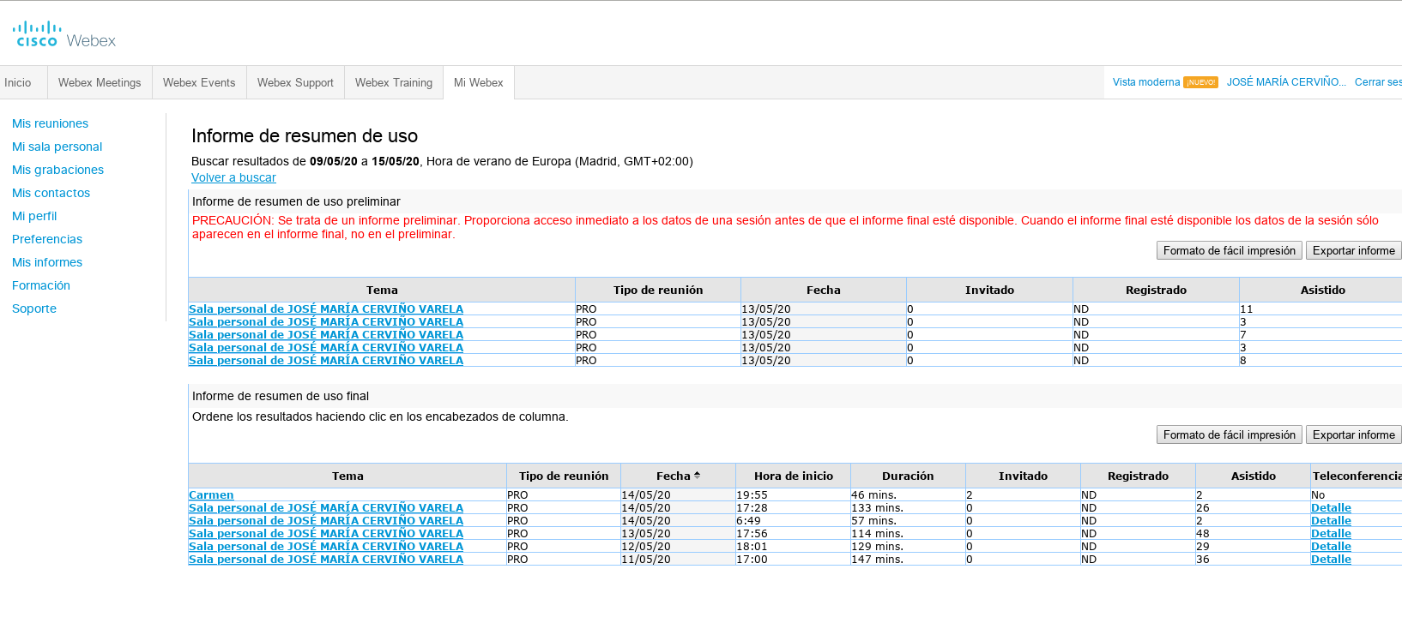Sort the final report by Hora de inicio
The width and height of the screenshot is (1402, 617).
793,476
